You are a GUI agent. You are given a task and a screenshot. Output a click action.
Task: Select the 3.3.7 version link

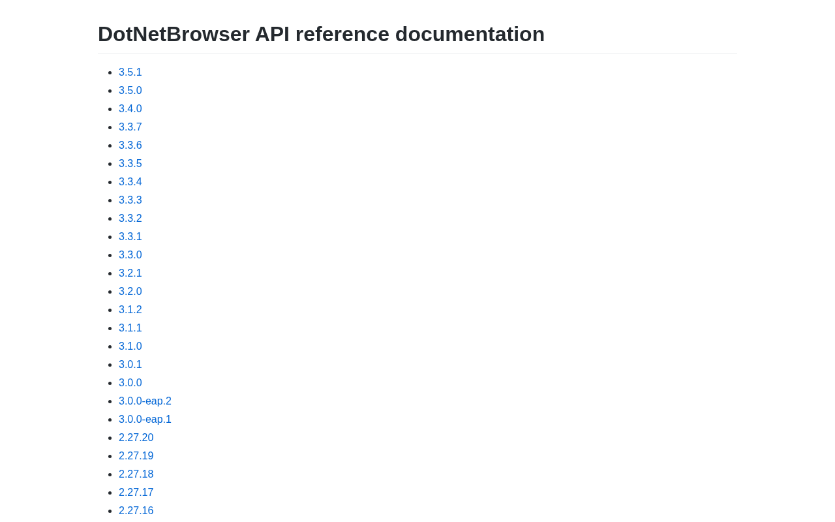pos(130,127)
